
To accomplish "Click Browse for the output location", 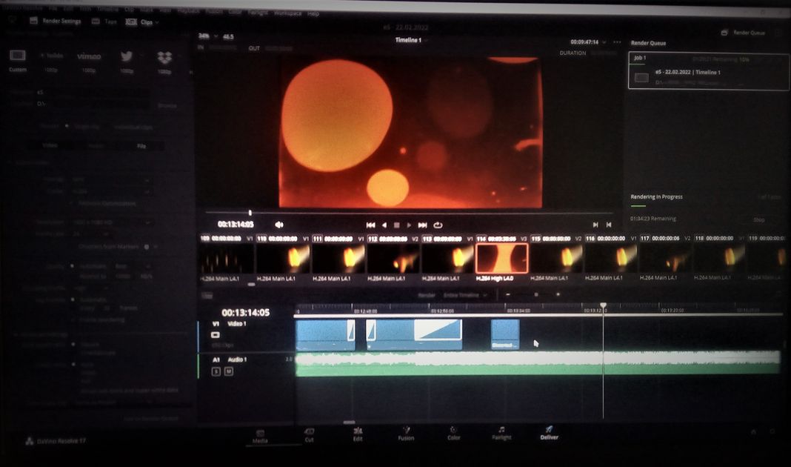I will tap(167, 105).
